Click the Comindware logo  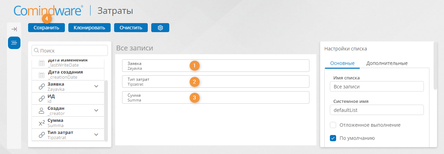click(48, 11)
